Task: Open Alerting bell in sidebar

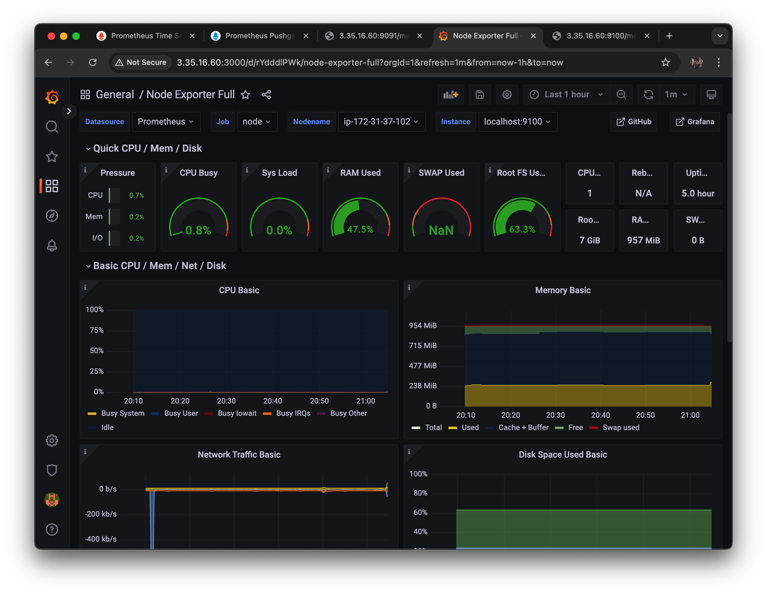Action: (x=52, y=245)
